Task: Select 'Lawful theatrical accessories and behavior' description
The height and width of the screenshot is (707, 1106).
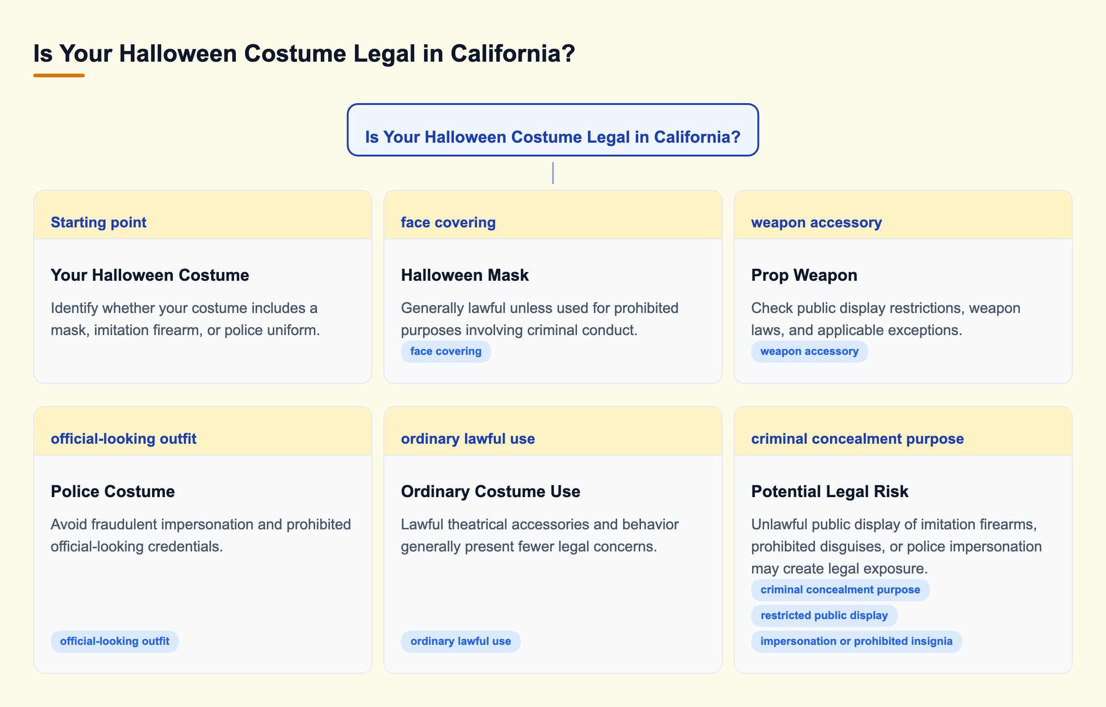Action: [540, 535]
